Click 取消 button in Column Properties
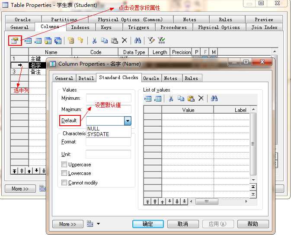 click(x=183, y=224)
